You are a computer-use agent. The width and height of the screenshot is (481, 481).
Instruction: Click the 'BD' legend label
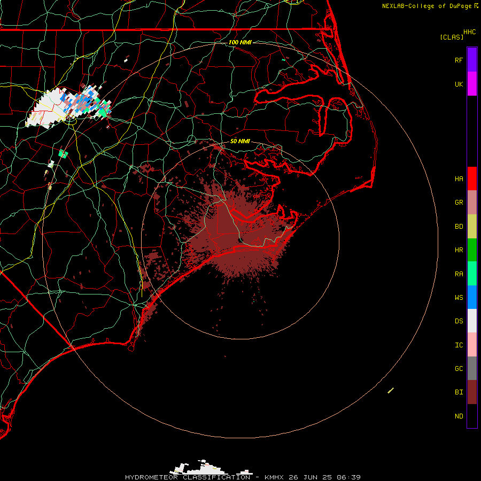coord(459,227)
